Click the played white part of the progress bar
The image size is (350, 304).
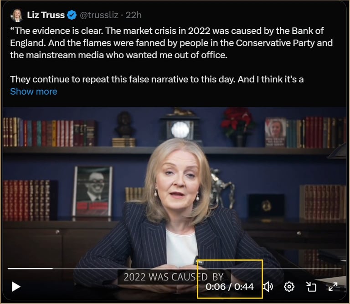coord(30,269)
